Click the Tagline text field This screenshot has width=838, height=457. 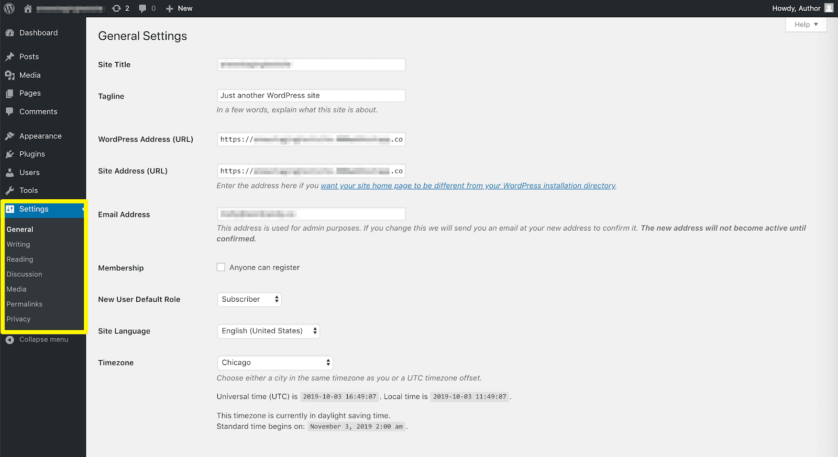(x=311, y=96)
